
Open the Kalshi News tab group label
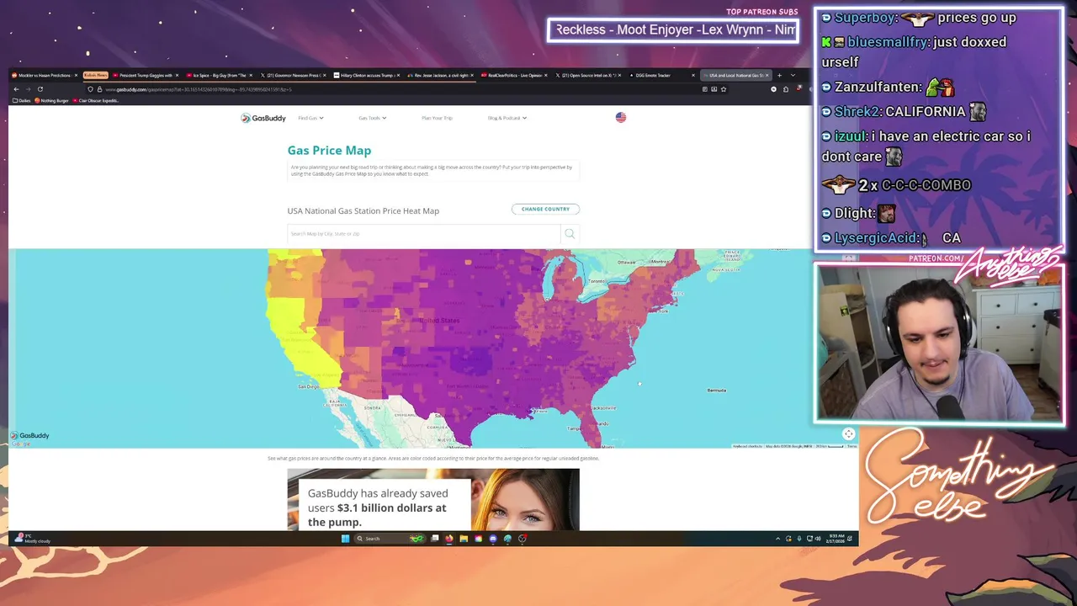point(95,75)
